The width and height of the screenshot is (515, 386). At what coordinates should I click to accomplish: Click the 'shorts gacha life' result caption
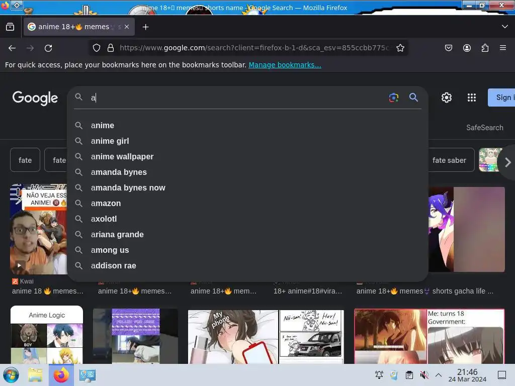pyautogui.click(x=424, y=291)
